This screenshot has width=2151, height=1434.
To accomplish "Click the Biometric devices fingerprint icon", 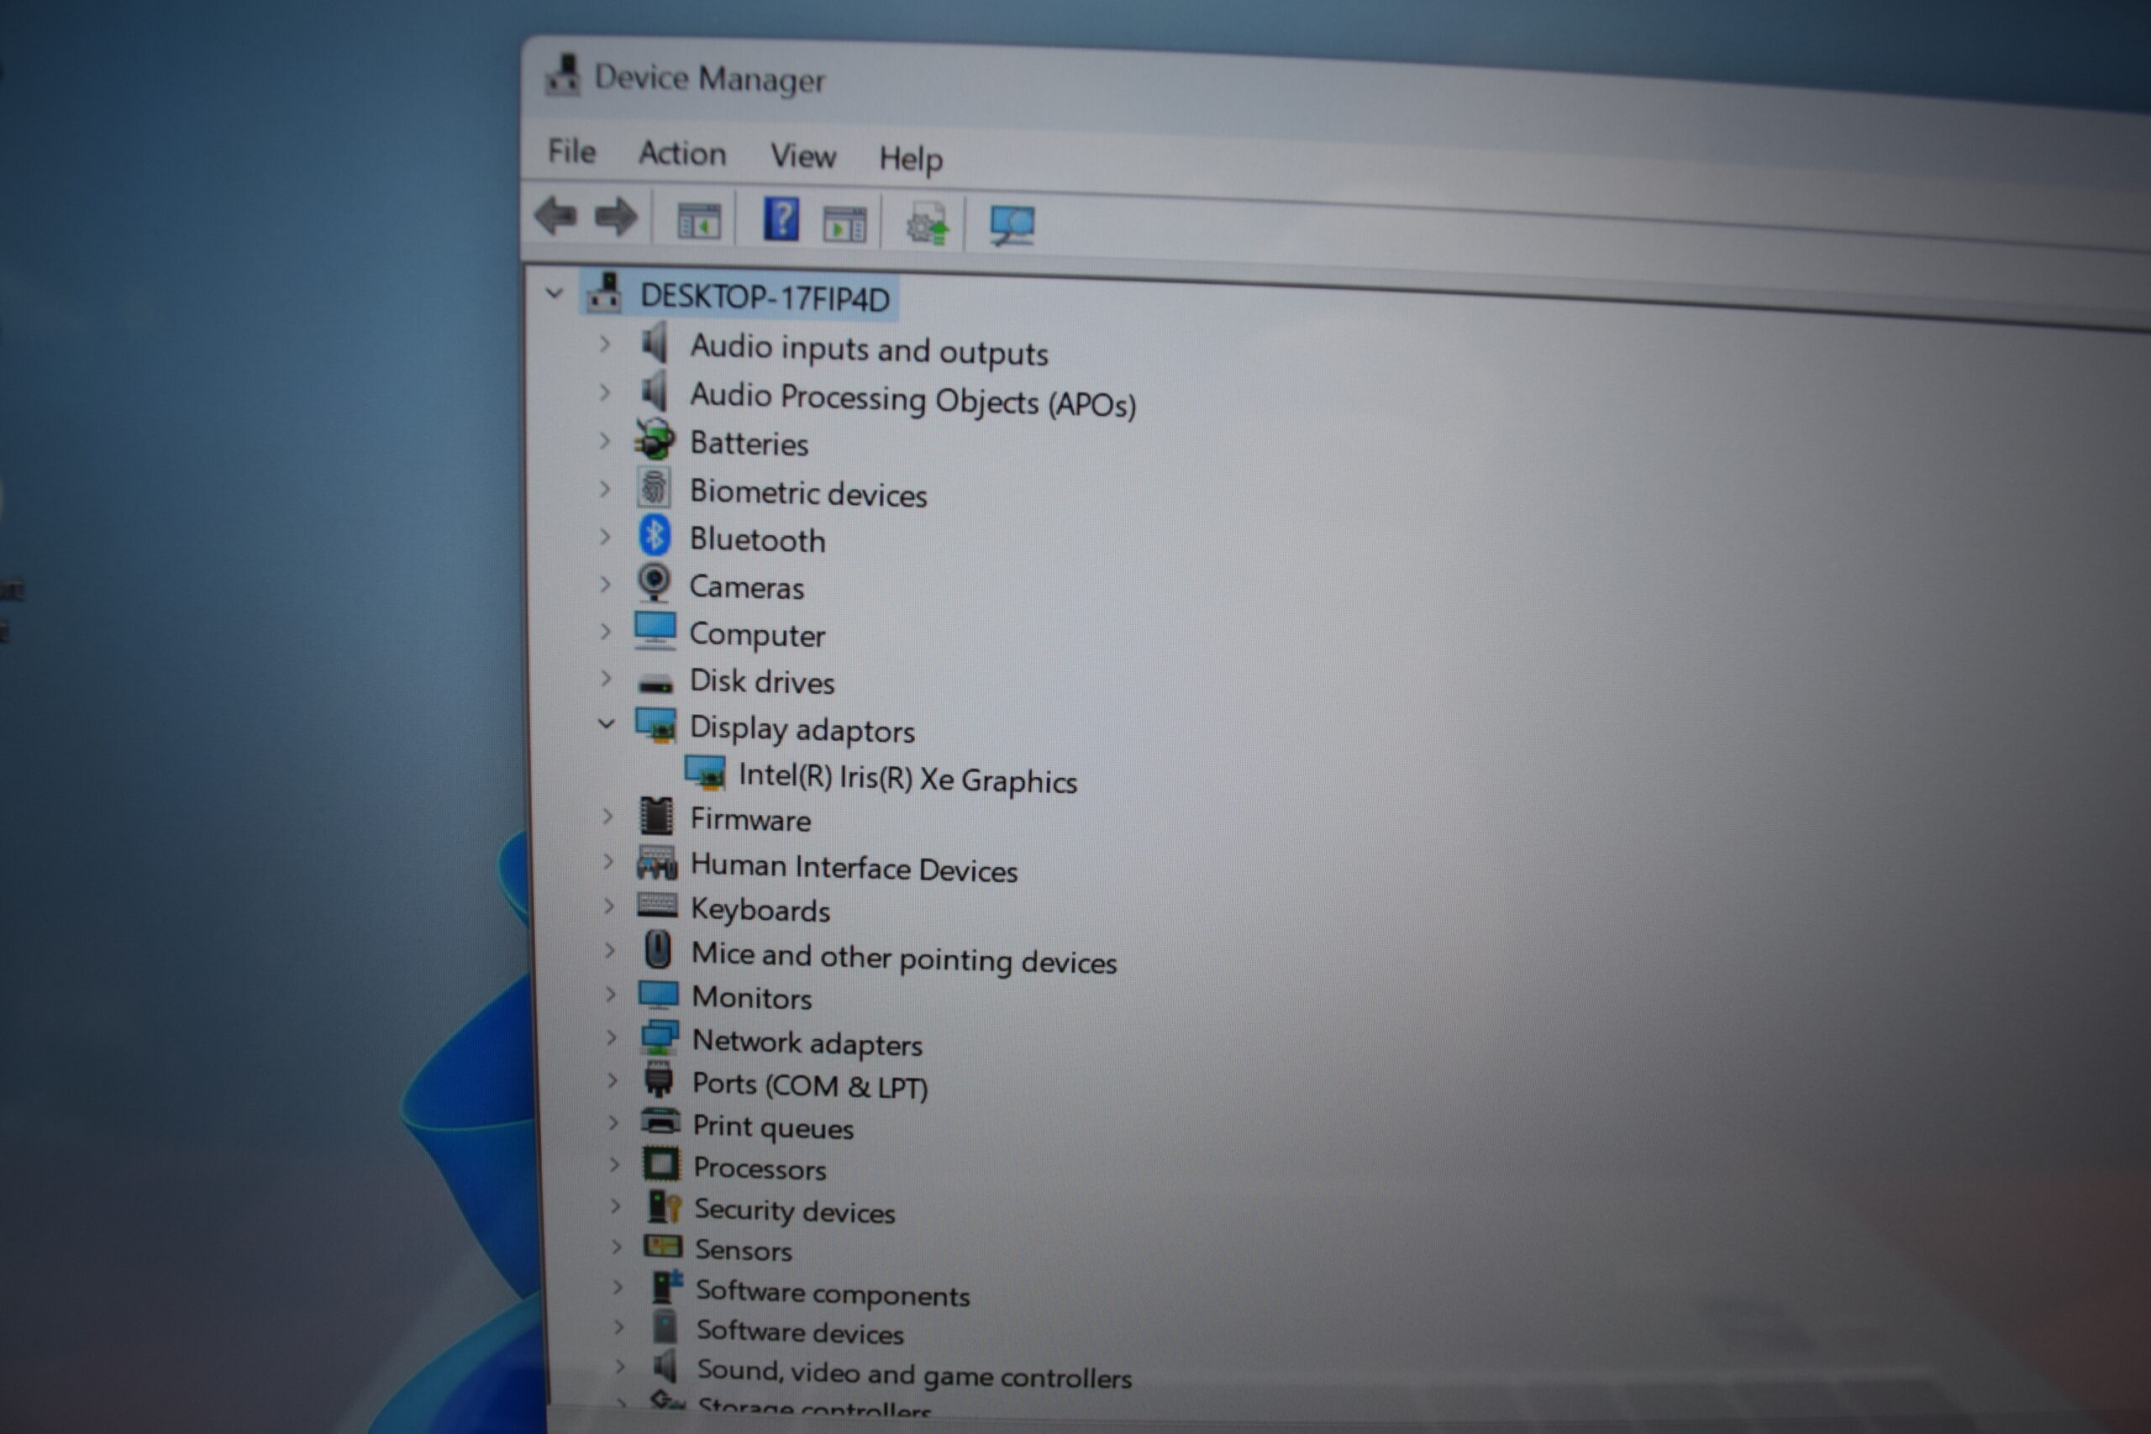I will (x=654, y=487).
